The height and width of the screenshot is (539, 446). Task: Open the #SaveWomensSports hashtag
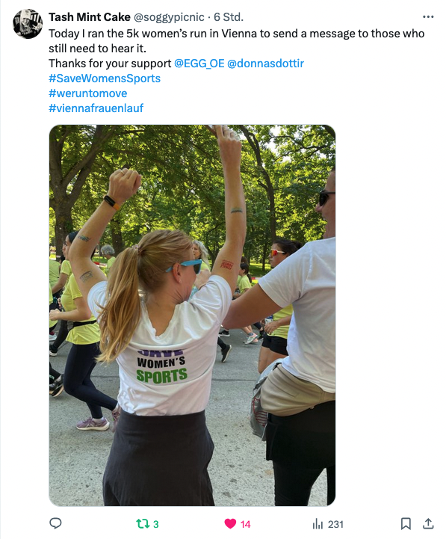105,78
